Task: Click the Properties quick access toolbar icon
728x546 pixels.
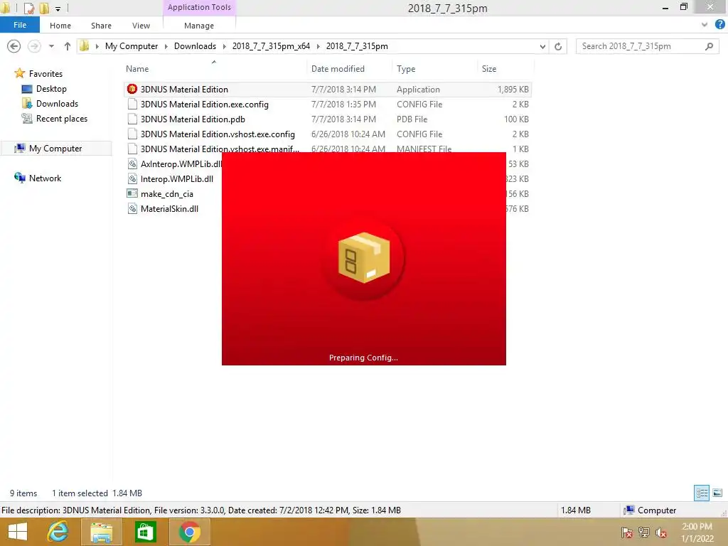Action: pyautogui.click(x=28, y=8)
